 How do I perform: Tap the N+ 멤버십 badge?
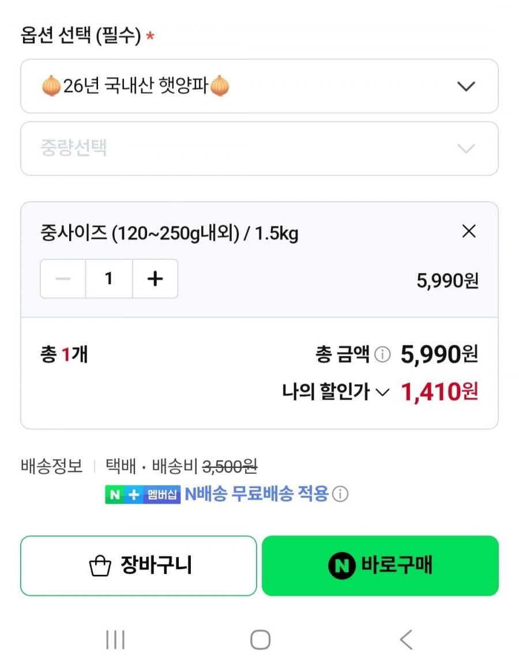tap(142, 494)
